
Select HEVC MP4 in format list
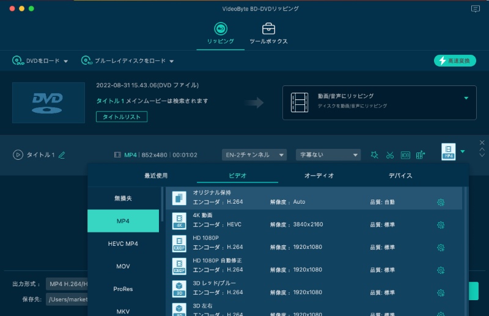click(123, 243)
